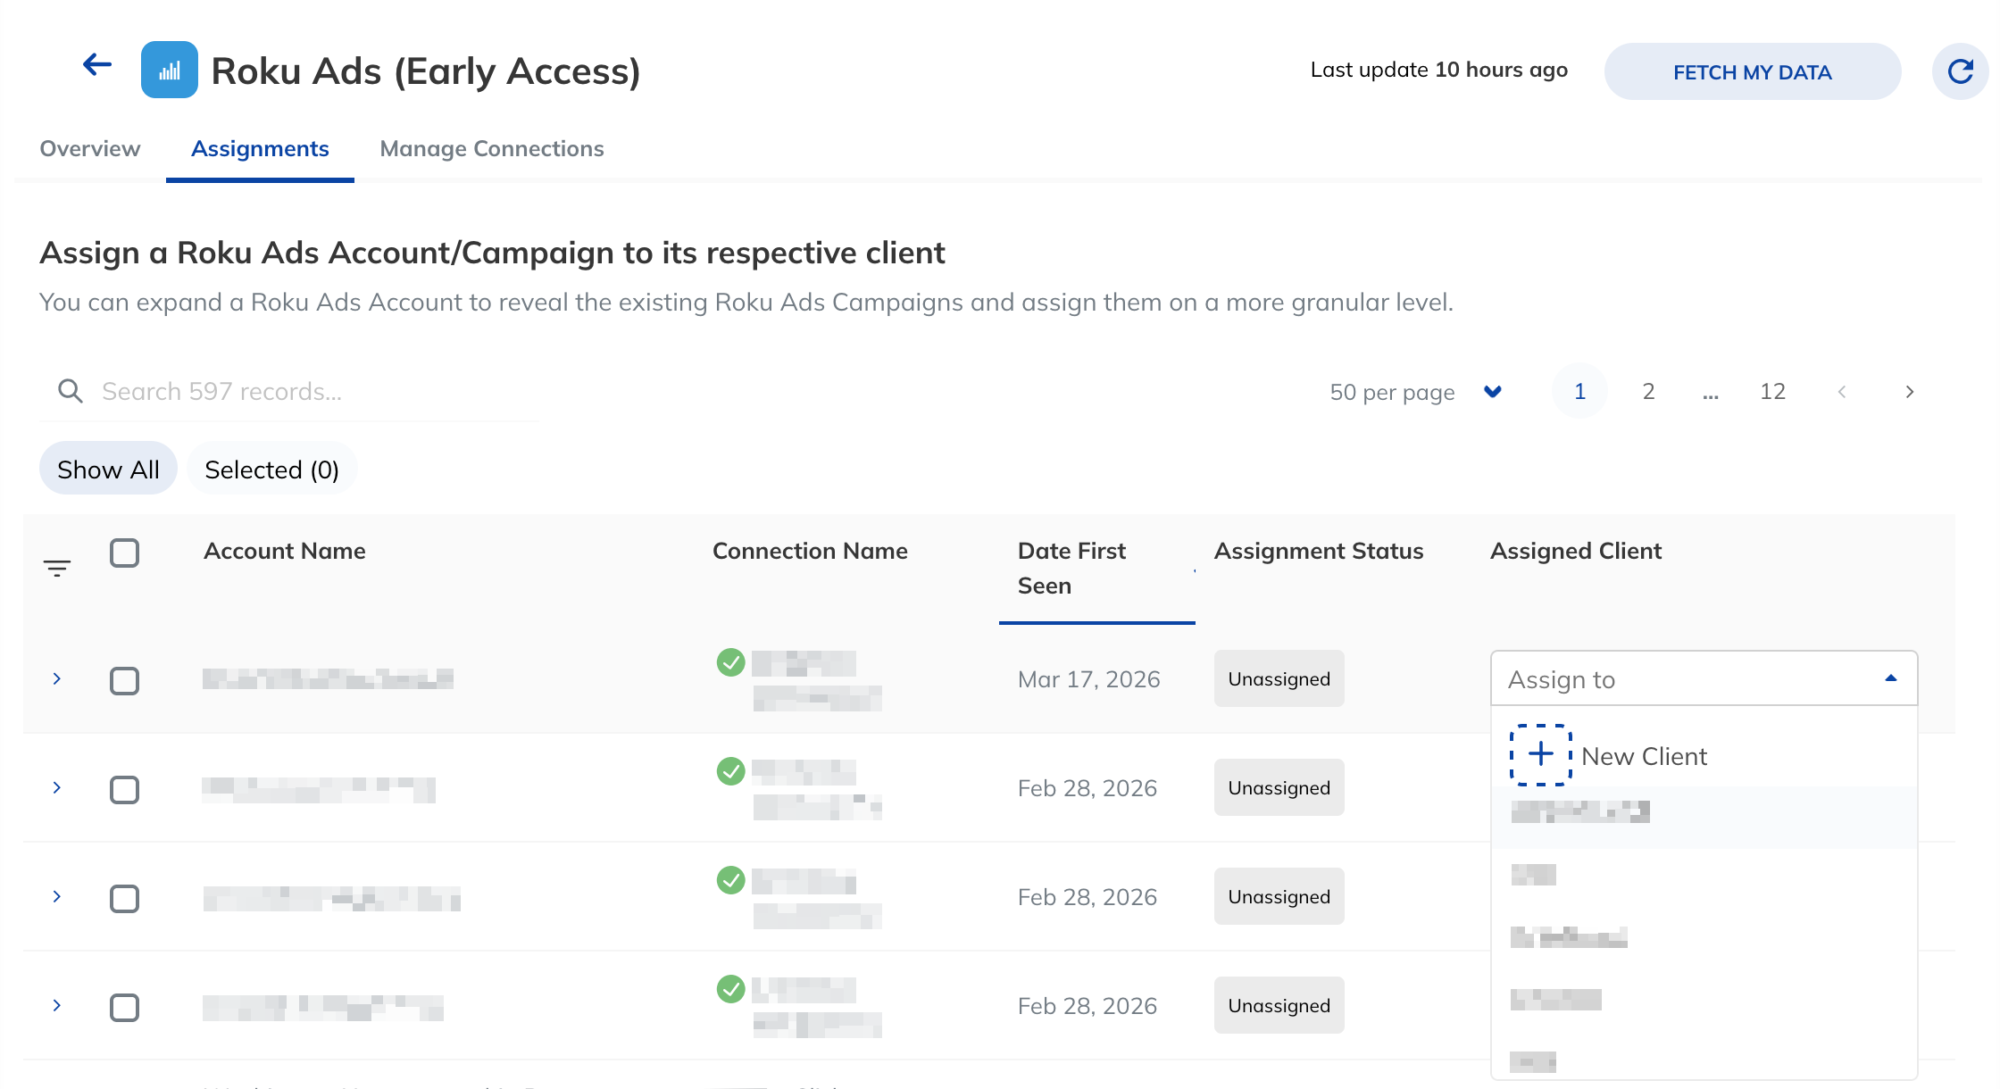Click the back arrow icon

click(97, 65)
